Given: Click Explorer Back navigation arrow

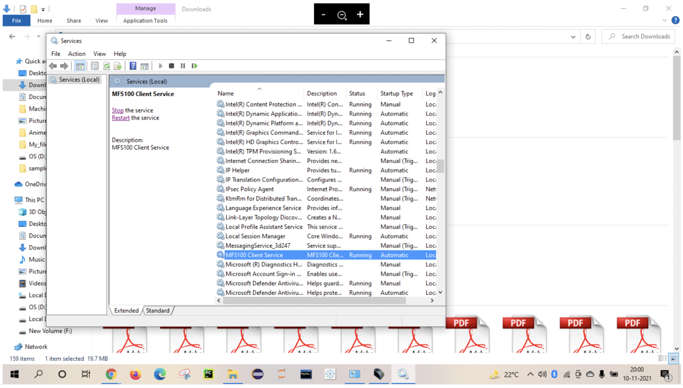Looking at the screenshot, I should point(12,37).
